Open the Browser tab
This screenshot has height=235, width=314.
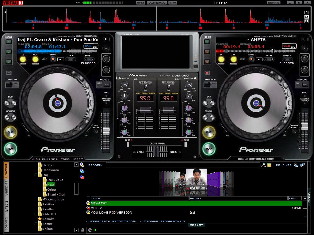(6, 170)
